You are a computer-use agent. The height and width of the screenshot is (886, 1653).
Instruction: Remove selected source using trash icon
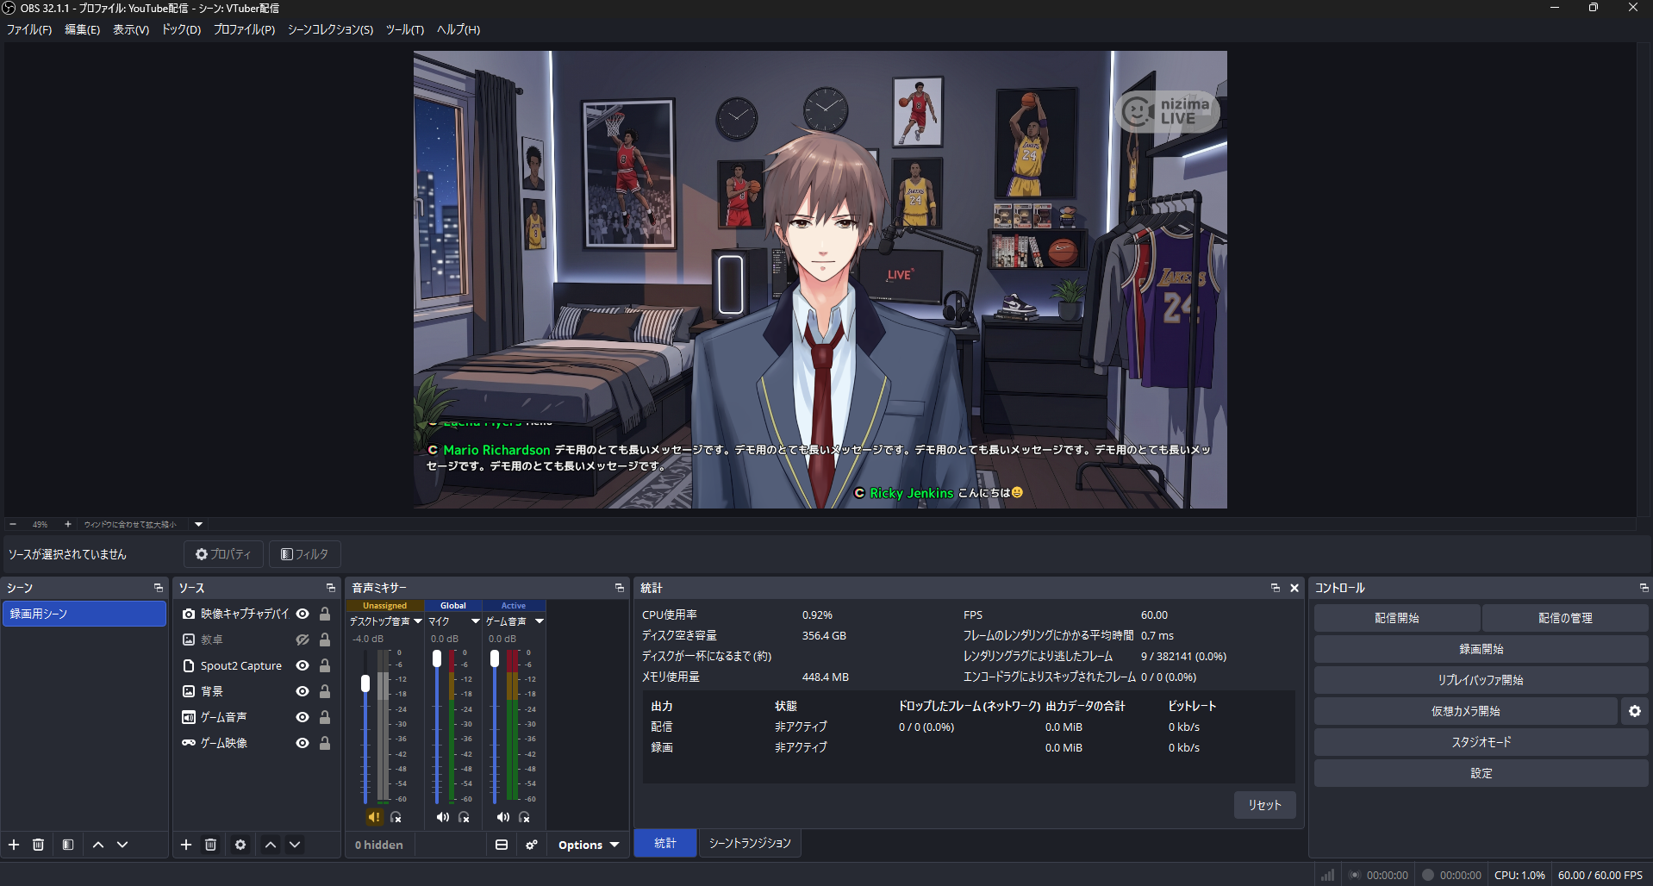pyautogui.click(x=210, y=845)
